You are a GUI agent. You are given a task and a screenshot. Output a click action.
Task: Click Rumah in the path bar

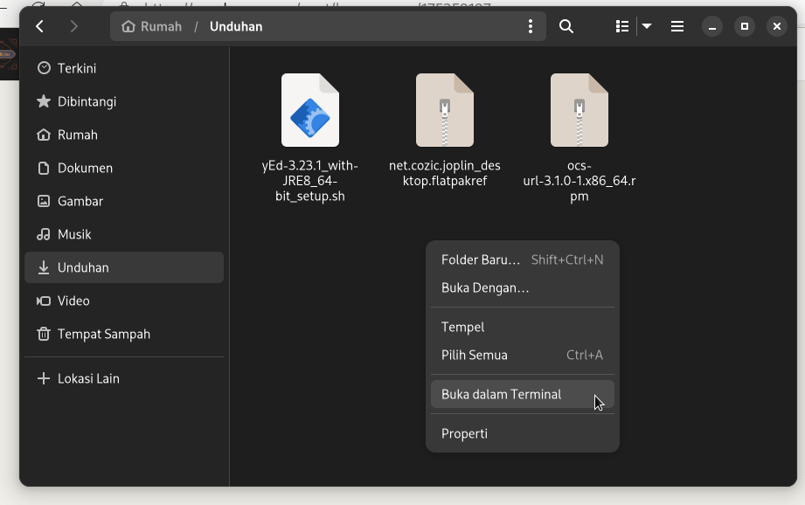[x=154, y=26]
